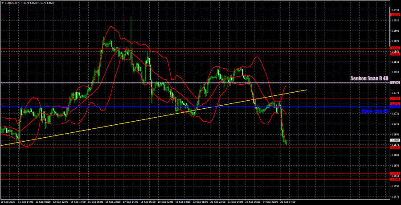Click the 1.1760 red price level tag

tap(394, 98)
